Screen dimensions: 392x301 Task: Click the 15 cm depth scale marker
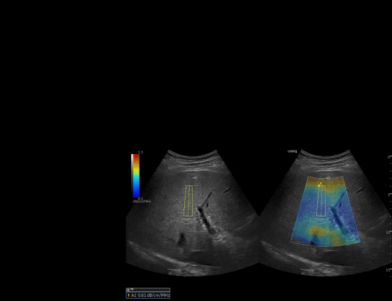389,269
